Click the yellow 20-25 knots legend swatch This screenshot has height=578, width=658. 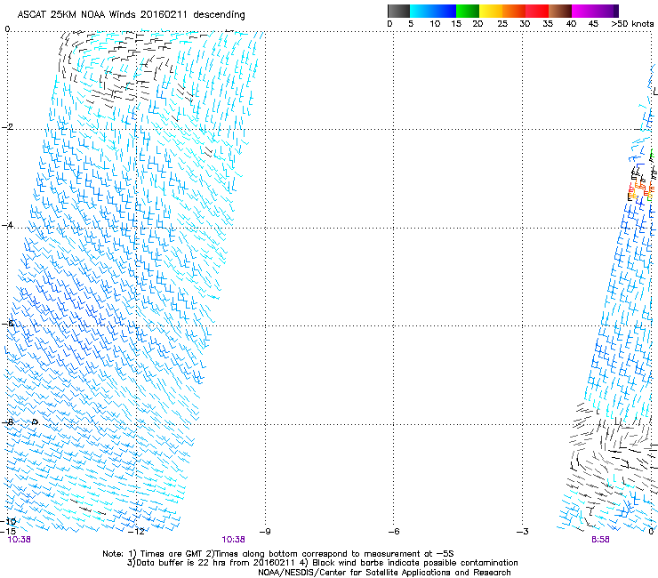tap(491, 11)
